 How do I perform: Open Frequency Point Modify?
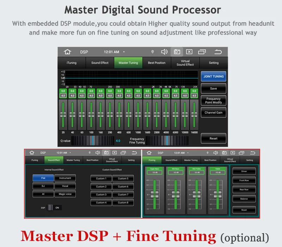pyautogui.click(x=214, y=100)
